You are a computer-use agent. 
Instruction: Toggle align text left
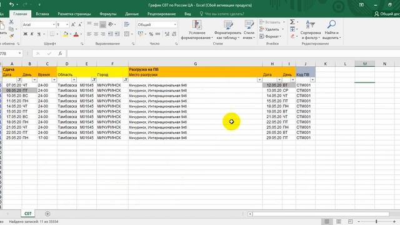click(89, 34)
